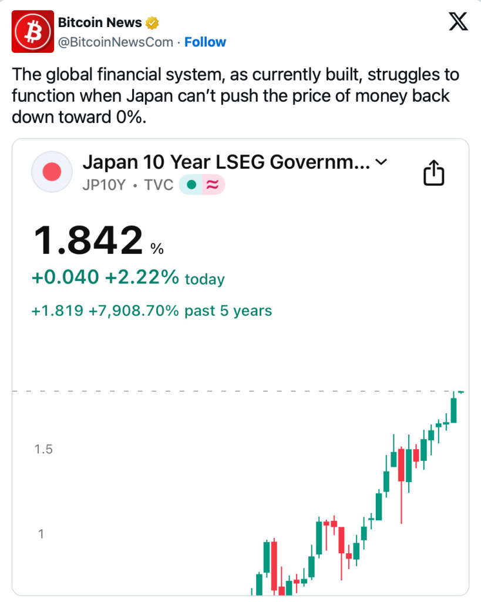Click the pink approximate-equals indicator icon
This screenshot has width=481, height=602.
tap(213, 185)
